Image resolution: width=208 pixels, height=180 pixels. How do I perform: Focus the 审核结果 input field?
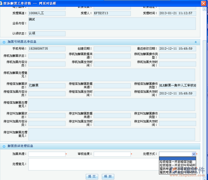[x=112, y=154]
